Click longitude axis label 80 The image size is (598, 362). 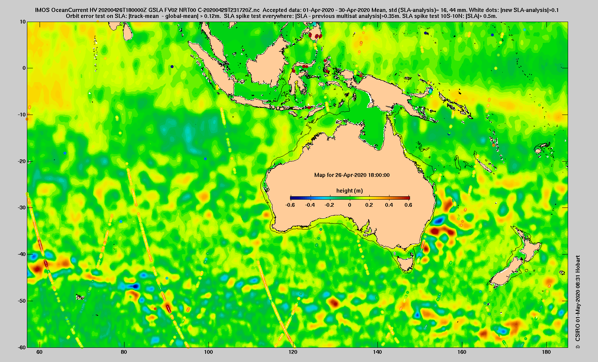click(124, 352)
